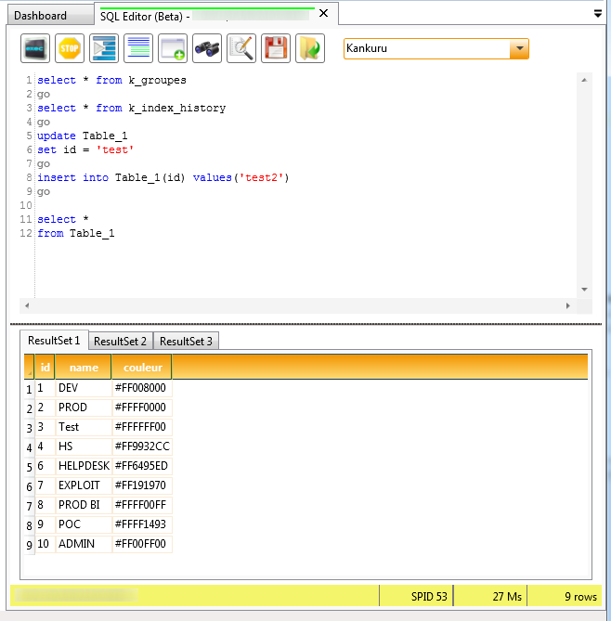This screenshot has width=611, height=621.
Task: Close the SQL Editor (Beta) tab
Action: coord(324,14)
